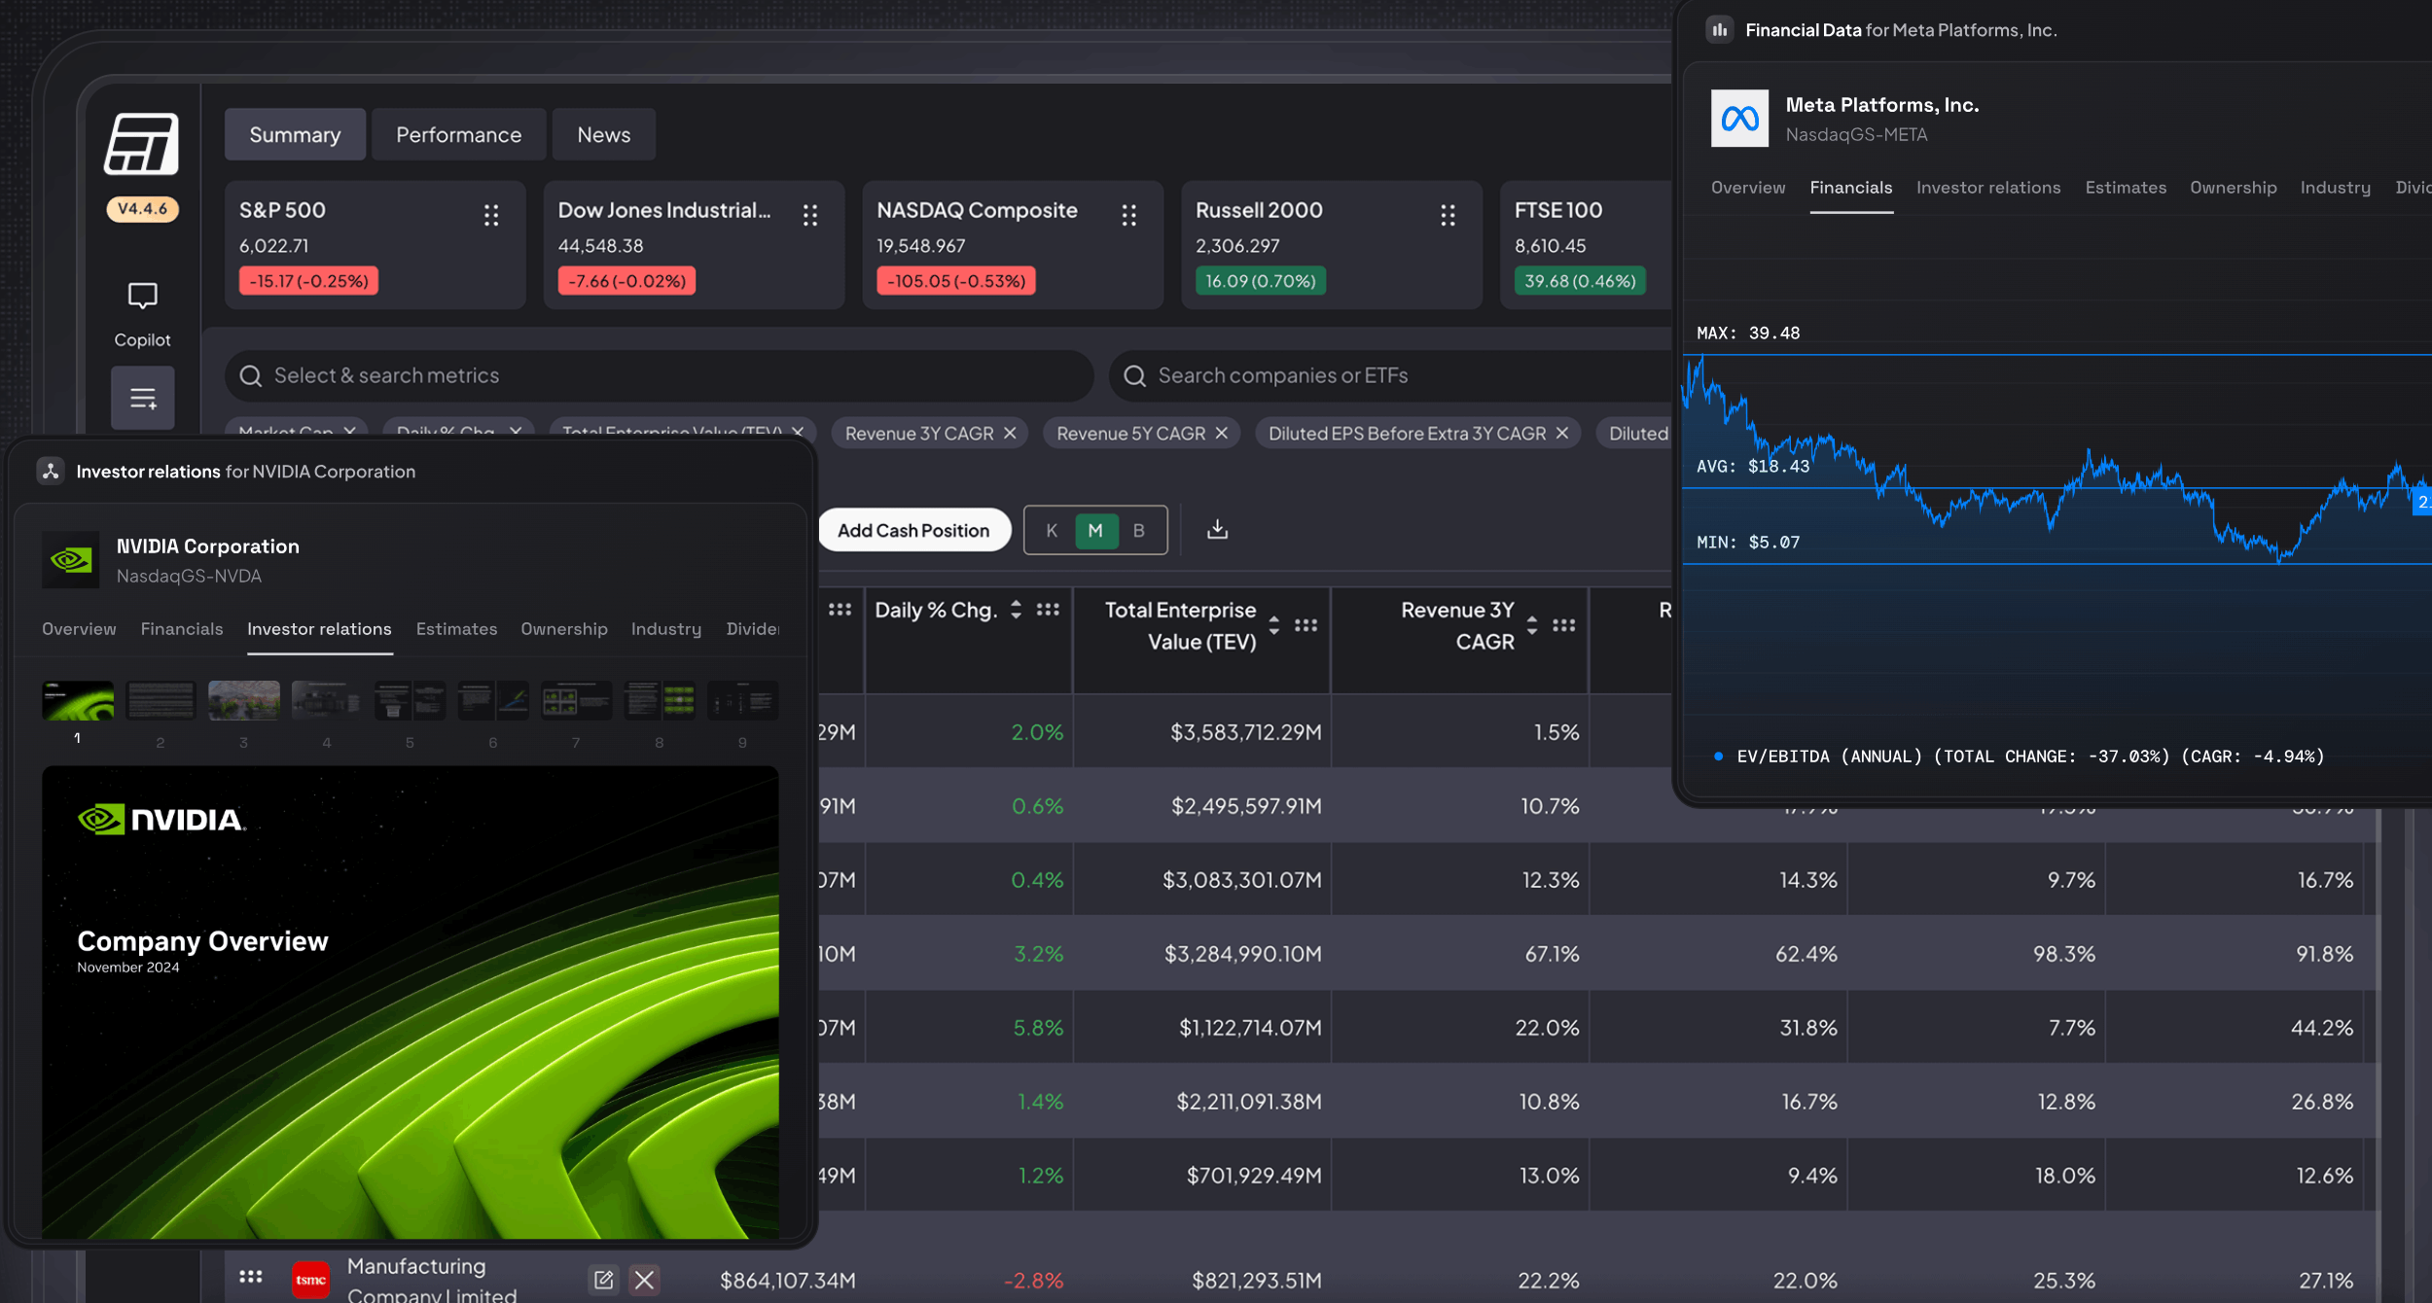Open NVIDIA Industry tab

tap(665, 629)
